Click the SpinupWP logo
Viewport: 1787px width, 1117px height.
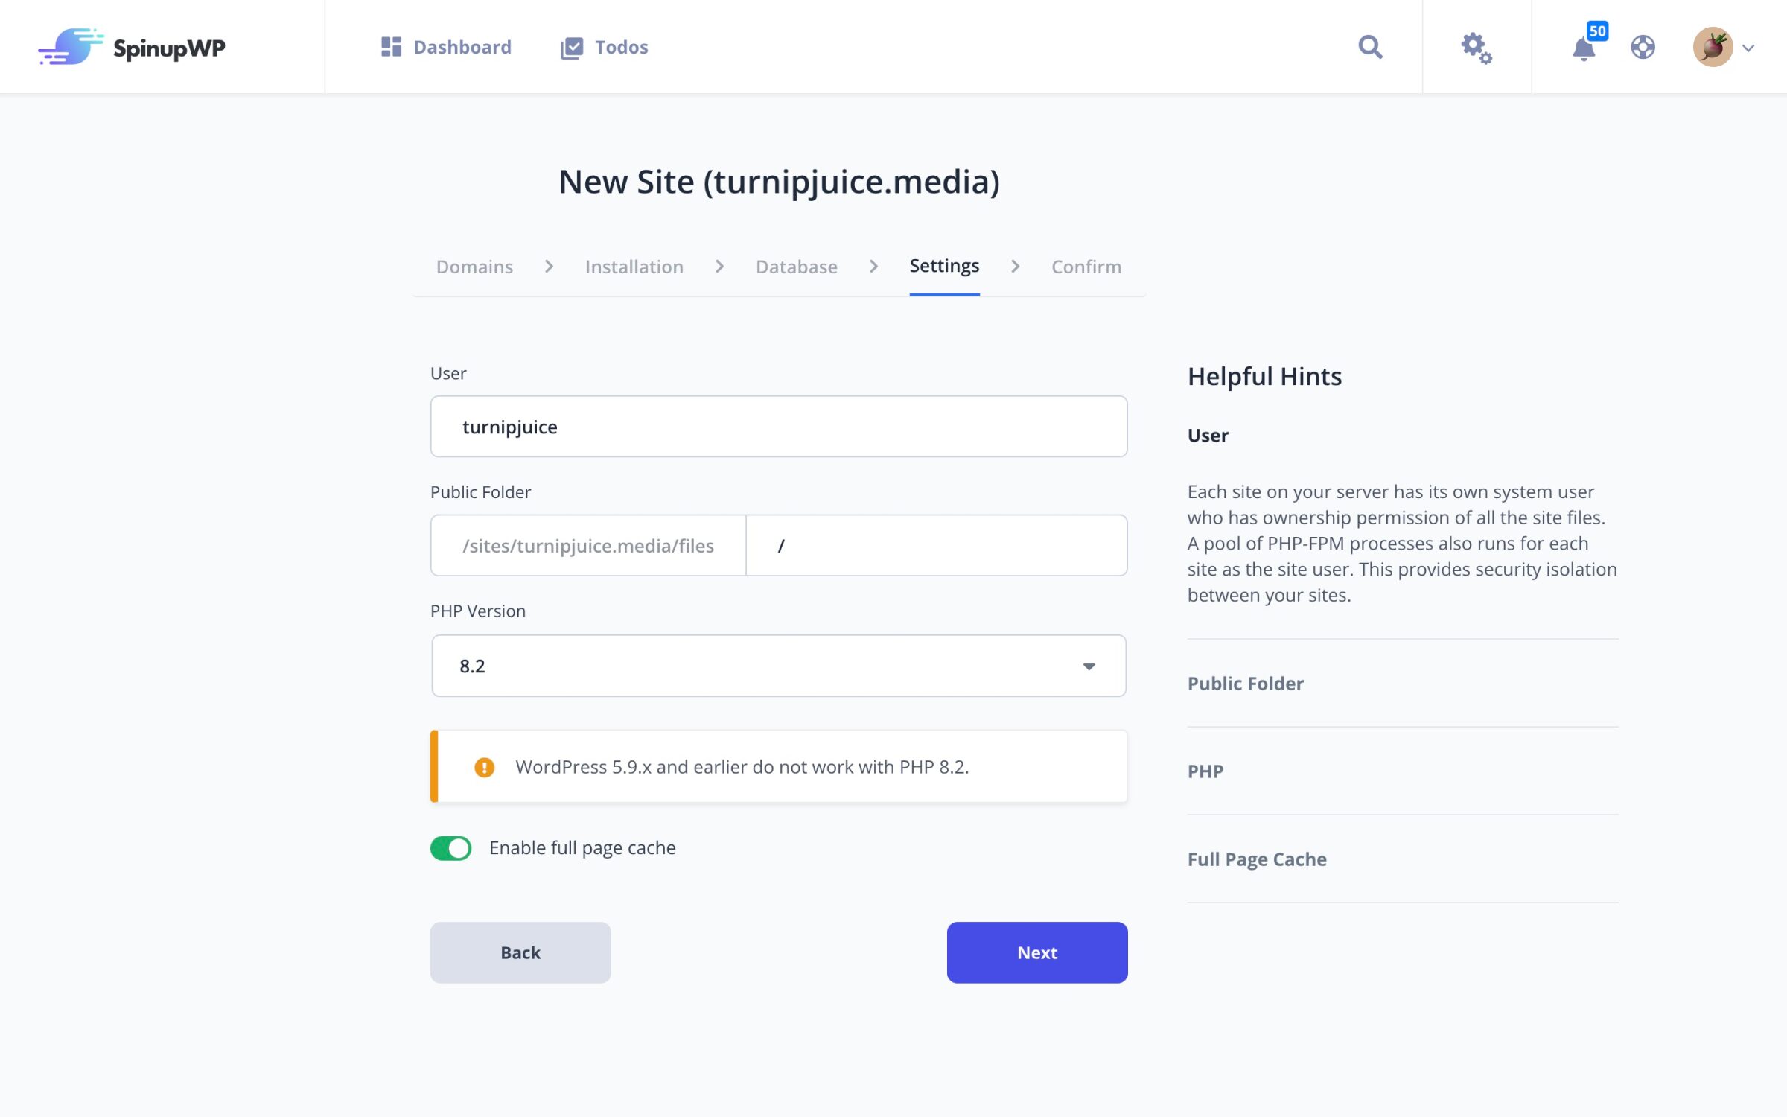click(x=131, y=47)
